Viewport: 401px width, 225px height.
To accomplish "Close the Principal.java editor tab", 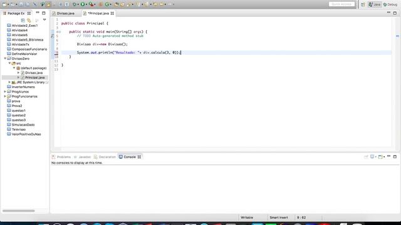I will click(112, 13).
